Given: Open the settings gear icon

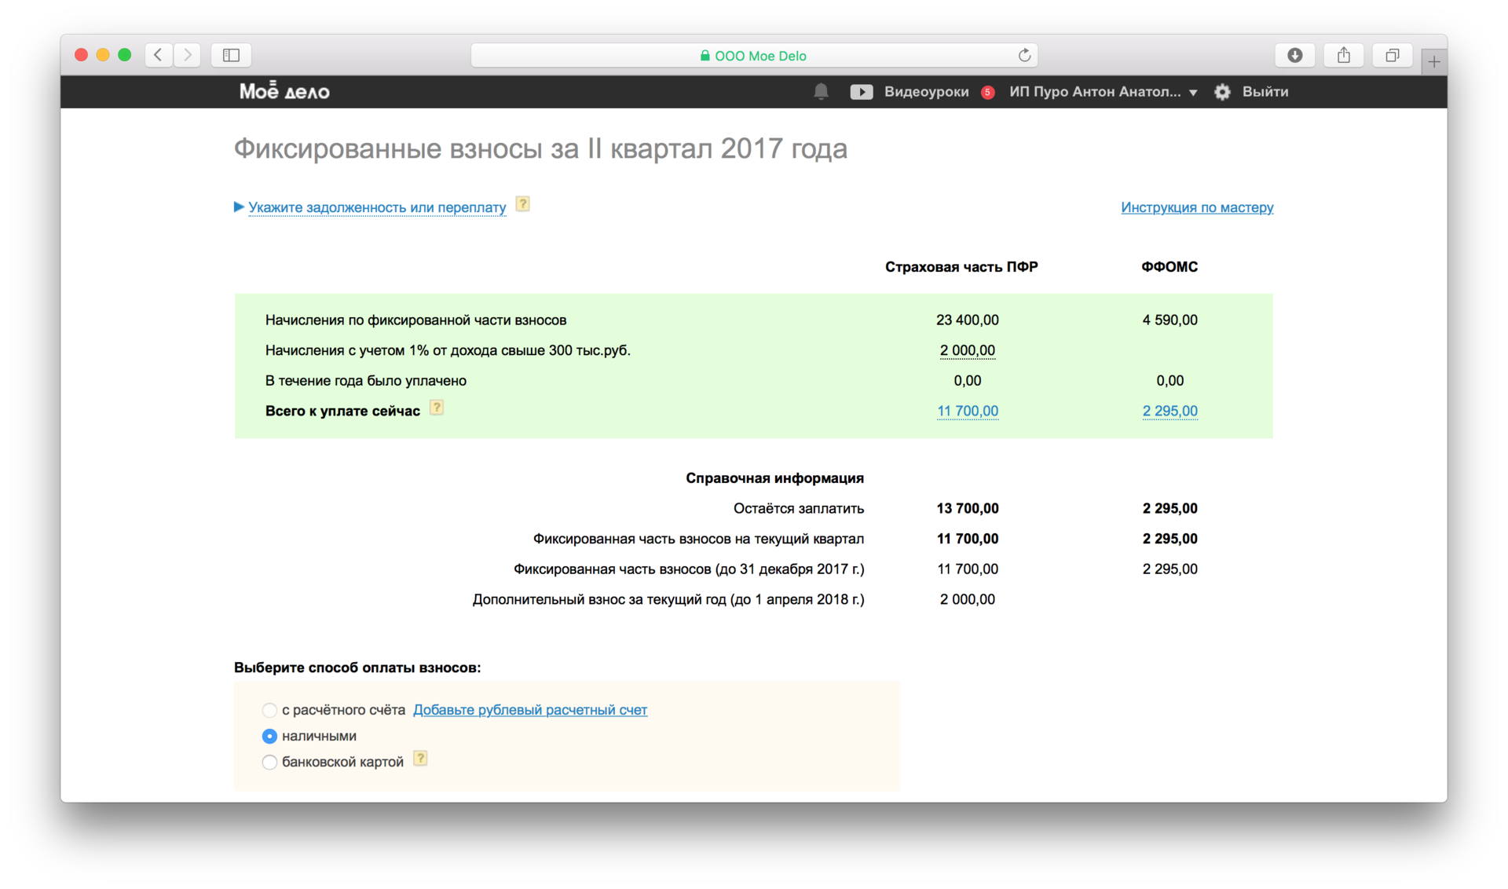Looking at the screenshot, I should [1222, 92].
